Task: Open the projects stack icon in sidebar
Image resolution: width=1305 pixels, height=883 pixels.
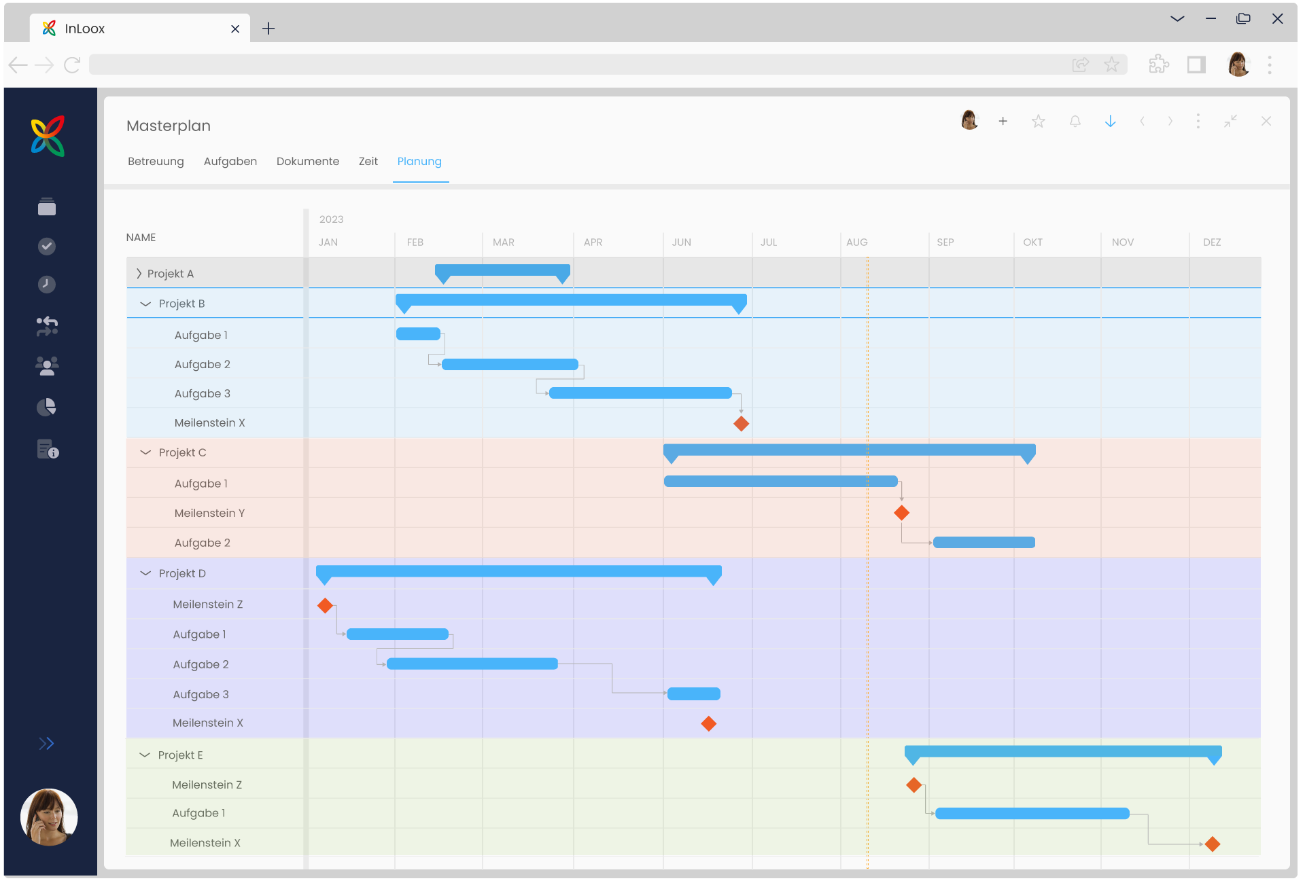Action: coord(47,206)
